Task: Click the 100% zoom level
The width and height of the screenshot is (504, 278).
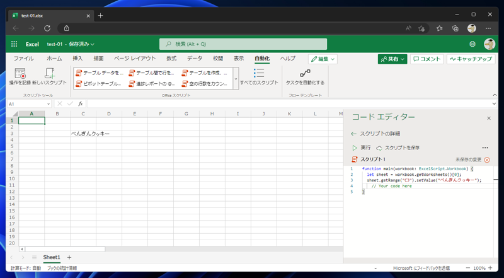Action: [479, 268]
